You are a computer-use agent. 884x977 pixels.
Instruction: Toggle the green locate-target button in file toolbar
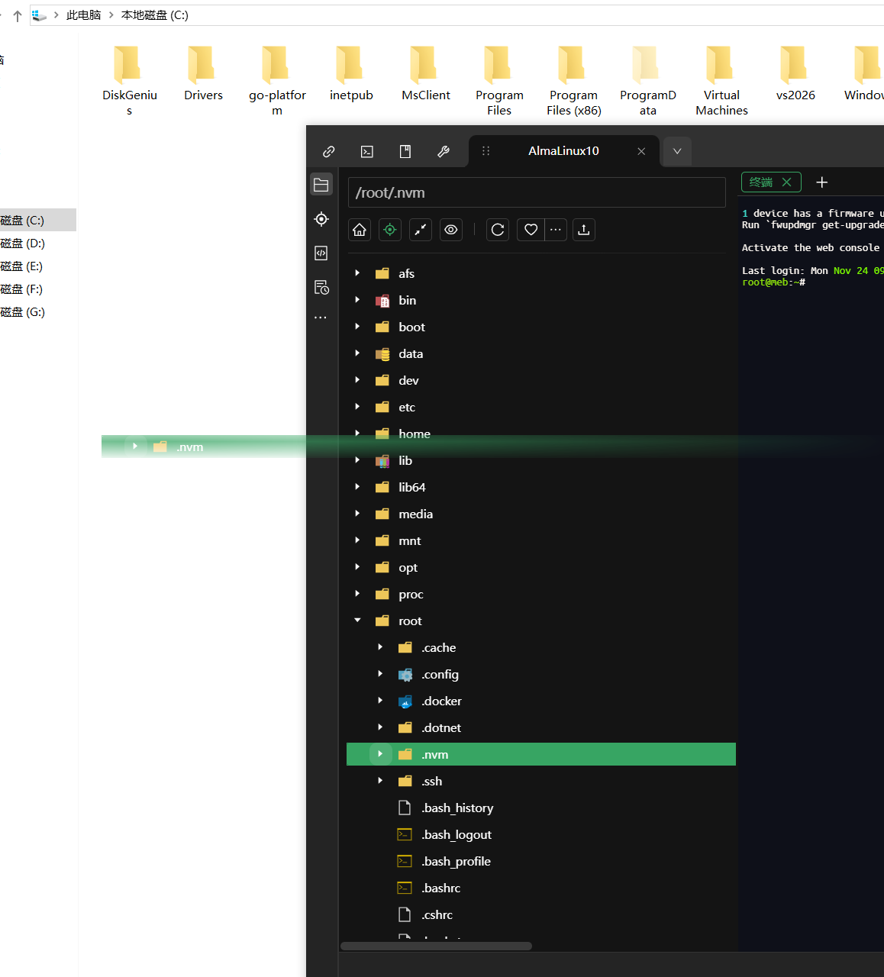coord(390,230)
